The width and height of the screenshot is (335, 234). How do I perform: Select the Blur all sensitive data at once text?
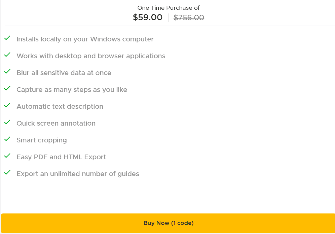pos(64,73)
